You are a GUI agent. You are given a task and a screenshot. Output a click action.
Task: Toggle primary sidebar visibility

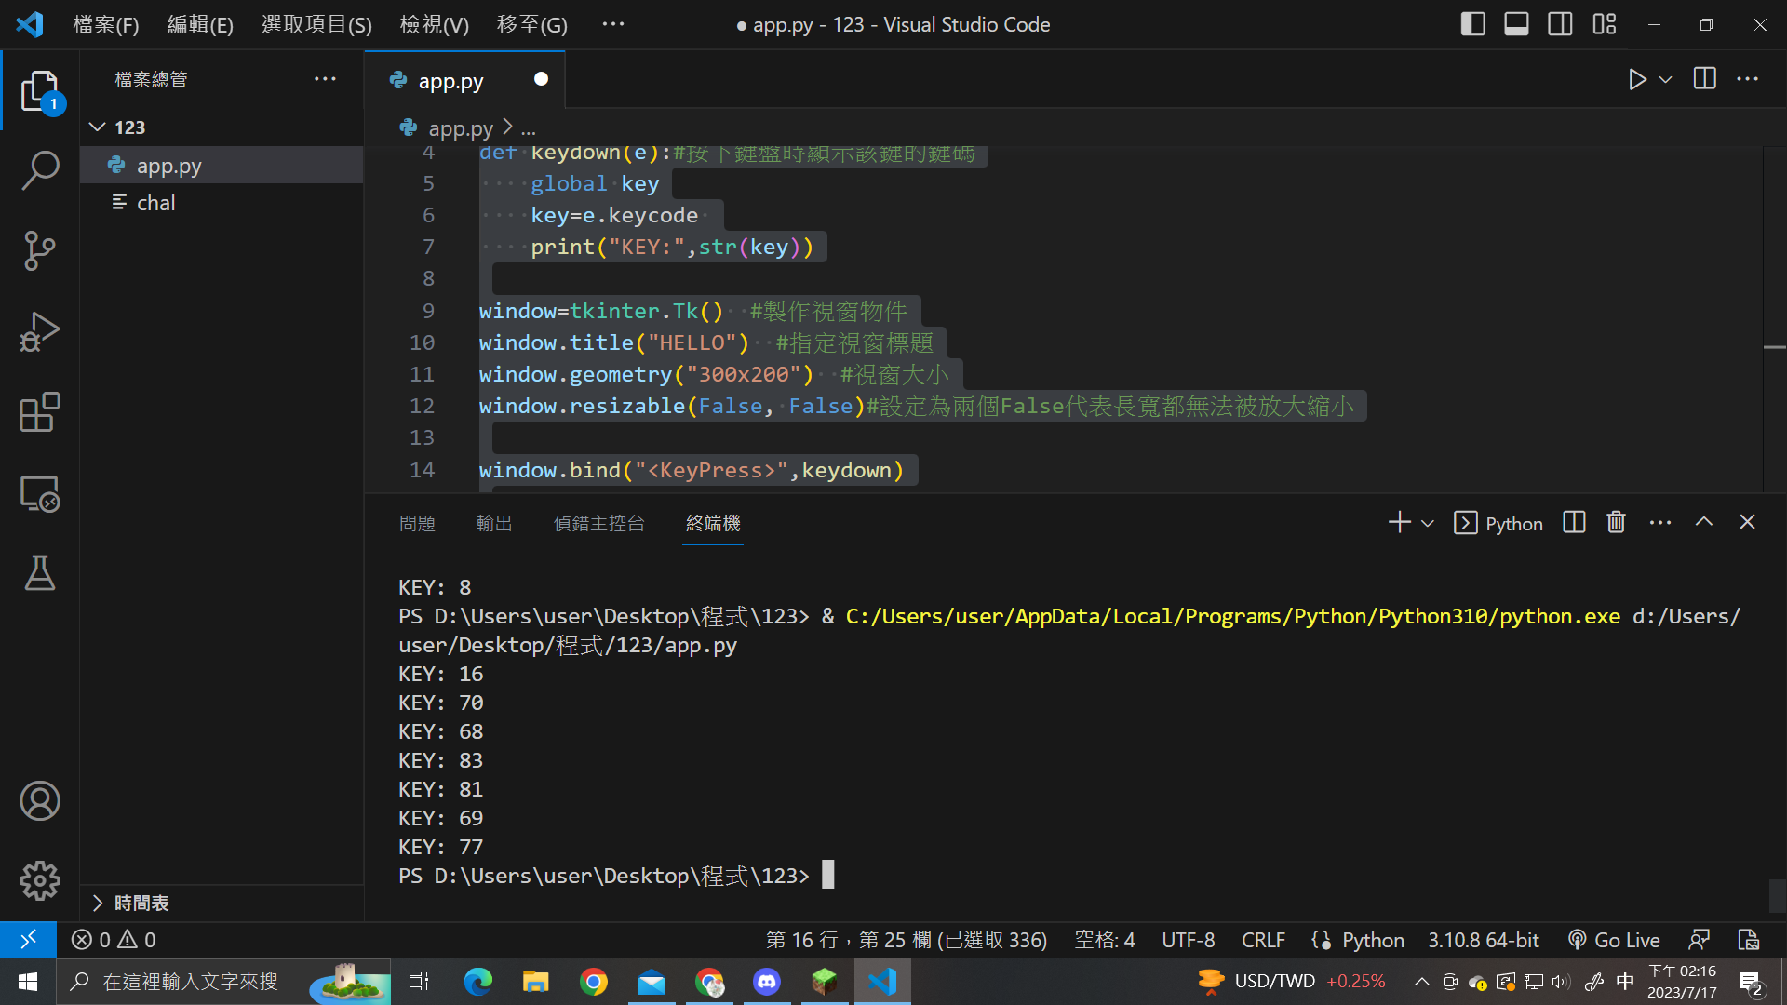(1472, 24)
